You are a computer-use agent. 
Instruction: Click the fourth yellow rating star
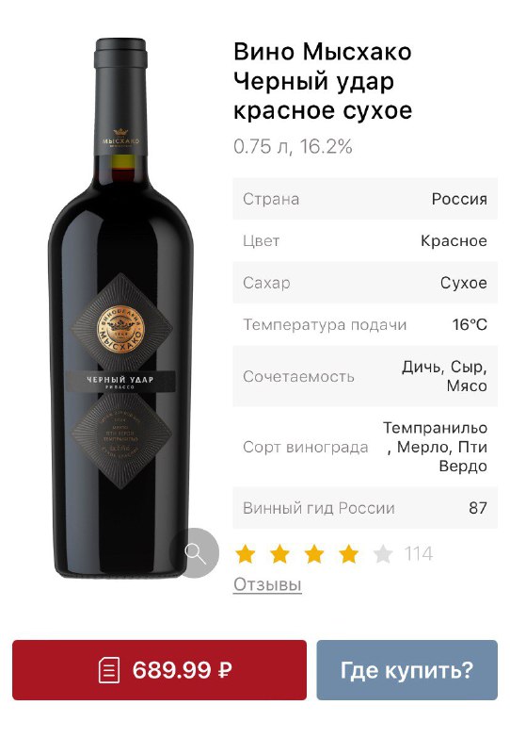click(x=349, y=554)
